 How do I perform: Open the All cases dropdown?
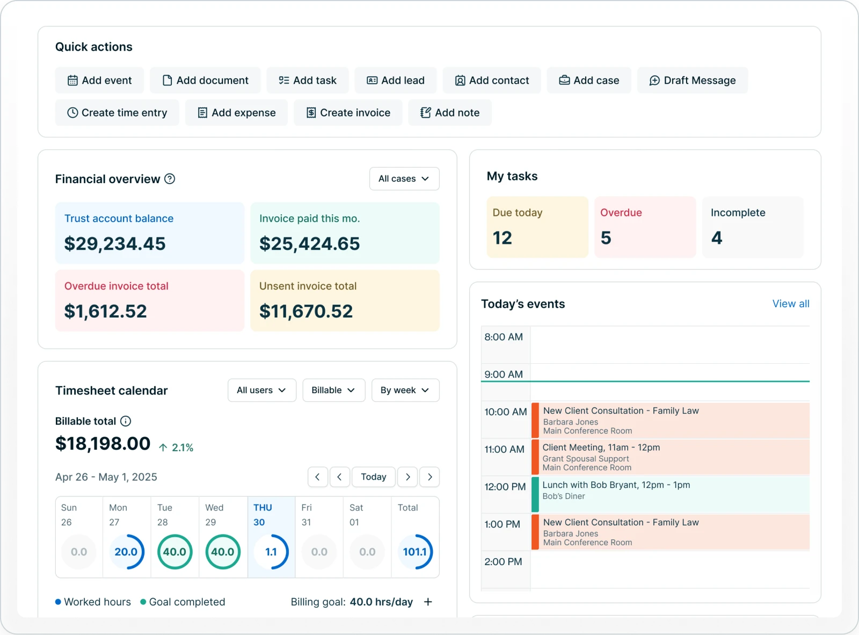click(x=404, y=179)
